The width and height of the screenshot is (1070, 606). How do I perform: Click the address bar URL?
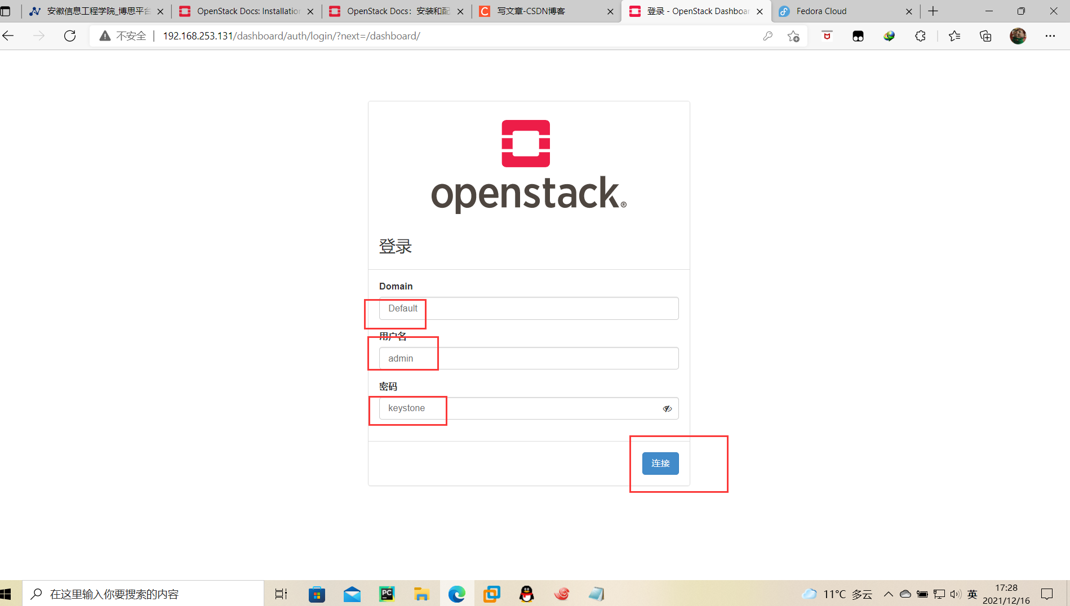tap(291, 36)
